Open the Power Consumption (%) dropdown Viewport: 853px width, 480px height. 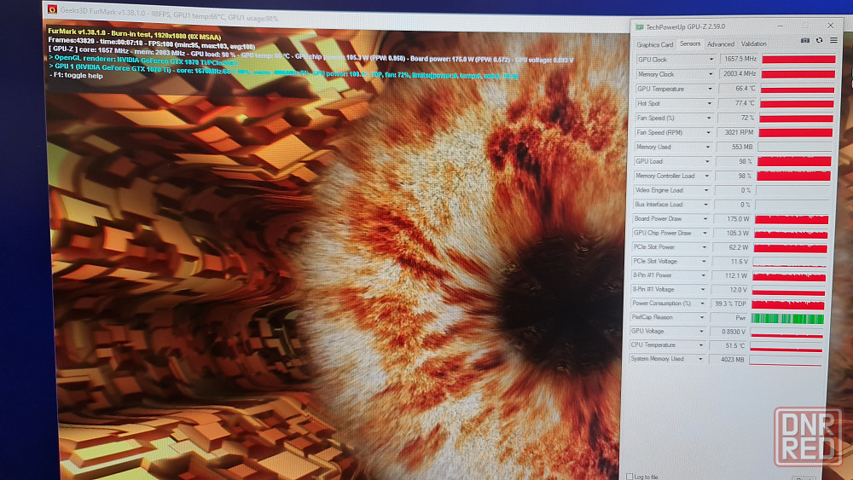(701, 304)
